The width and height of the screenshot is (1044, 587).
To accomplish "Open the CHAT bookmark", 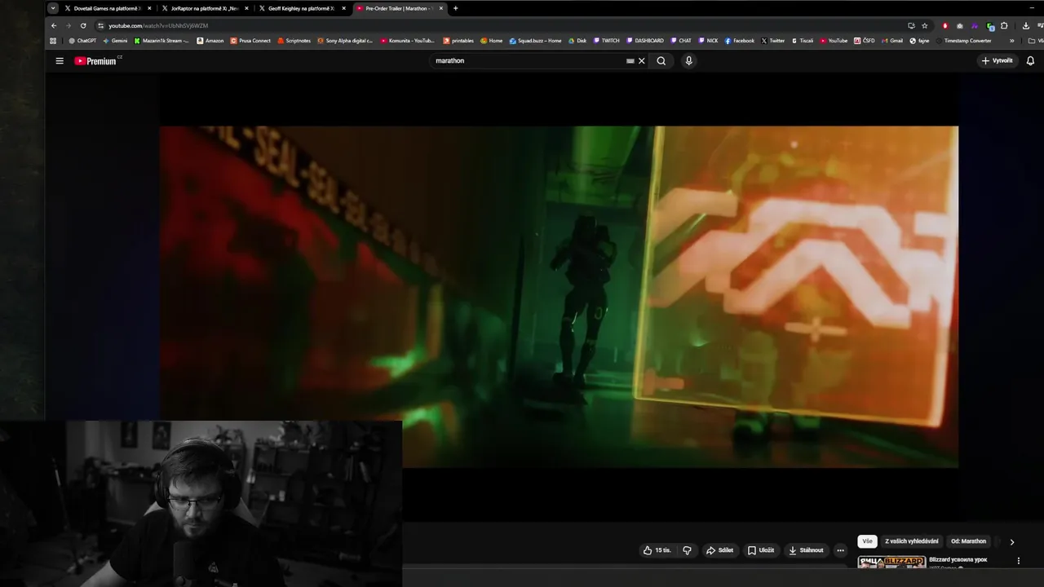I will (x=680, y=41).
